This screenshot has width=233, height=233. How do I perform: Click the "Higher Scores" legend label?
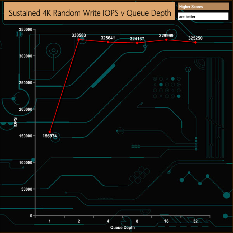tap(191, 7)
